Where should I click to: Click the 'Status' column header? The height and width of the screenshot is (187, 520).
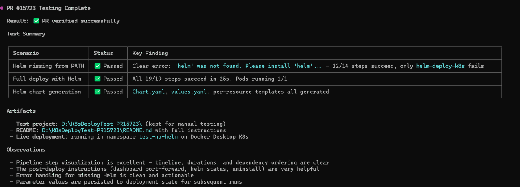pyautogui.click(x=104, y=53)
